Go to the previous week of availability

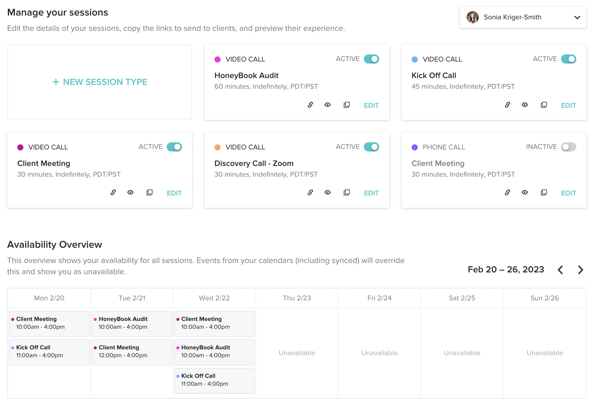[560, 270]
